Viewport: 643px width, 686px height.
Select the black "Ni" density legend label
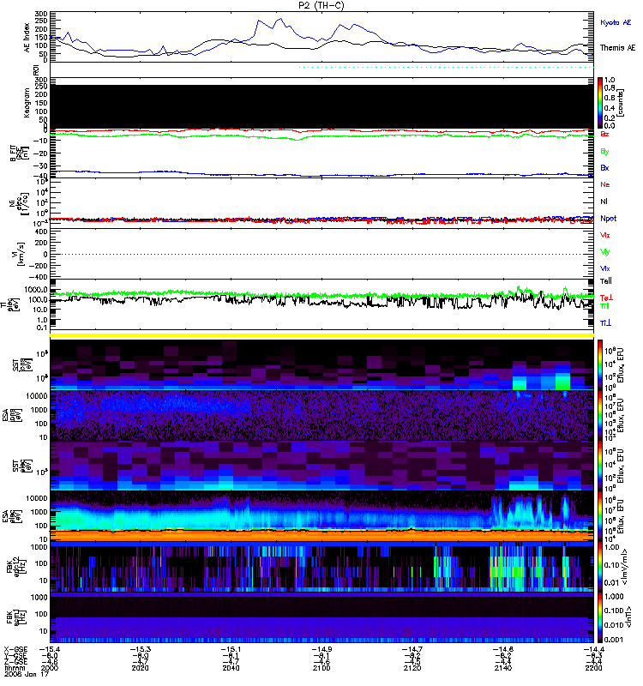(604, 202)
